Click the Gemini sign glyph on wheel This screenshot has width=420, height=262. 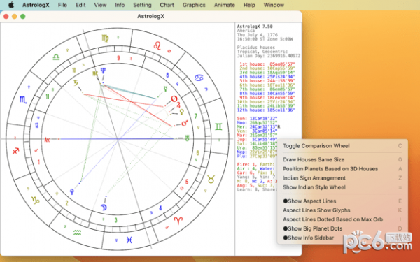click(x=218, y=126)
